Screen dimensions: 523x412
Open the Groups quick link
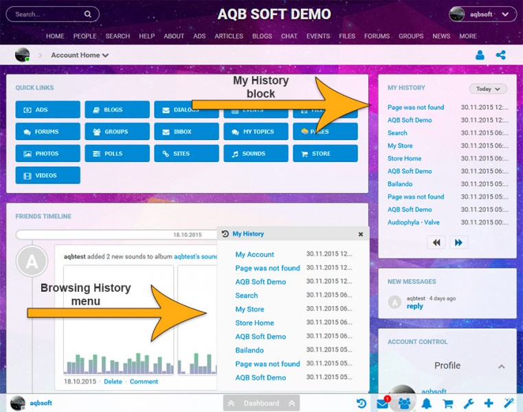pyautogui.click(x=117, y=132)
